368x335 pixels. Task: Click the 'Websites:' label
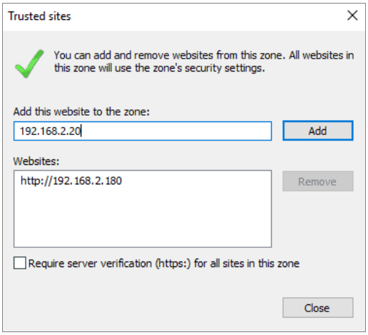[36, 161]
